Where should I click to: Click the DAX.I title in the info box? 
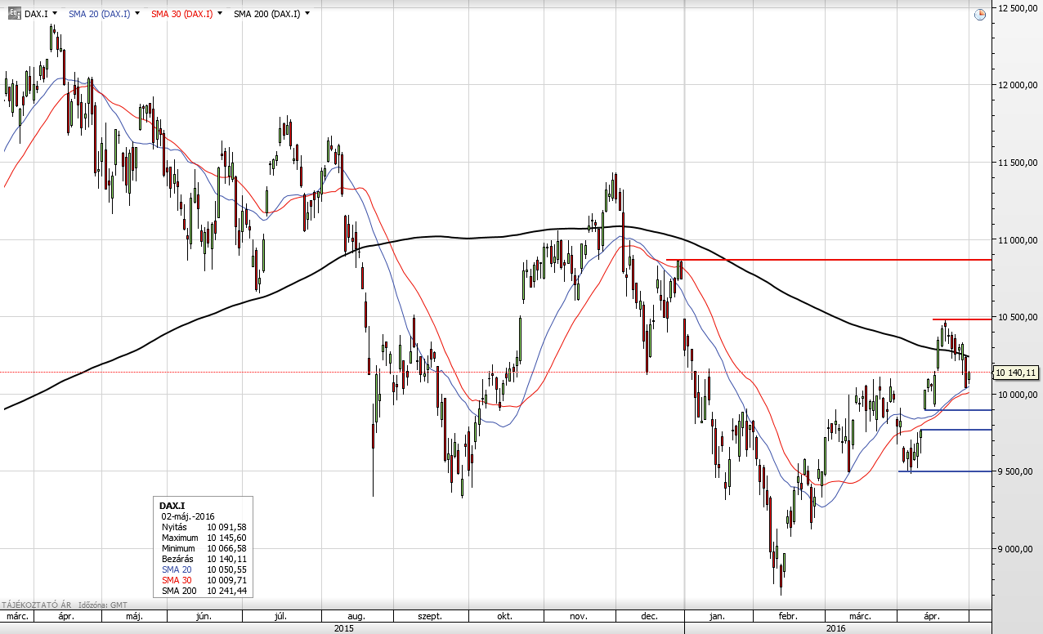tap(172, 507)
